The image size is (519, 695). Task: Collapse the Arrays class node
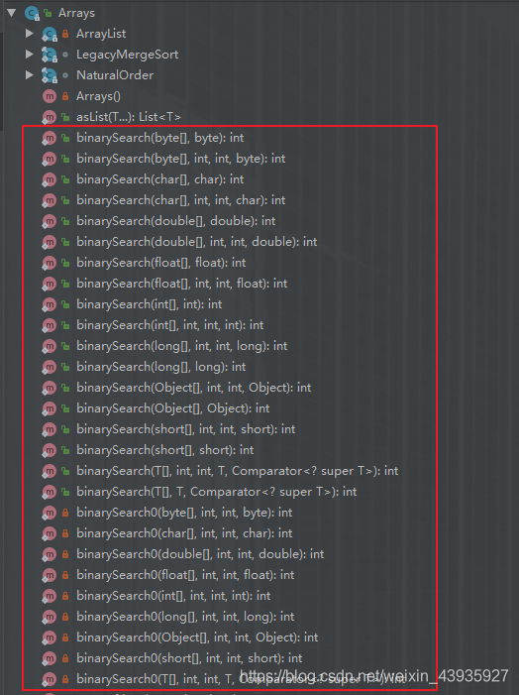coord(12,13)
